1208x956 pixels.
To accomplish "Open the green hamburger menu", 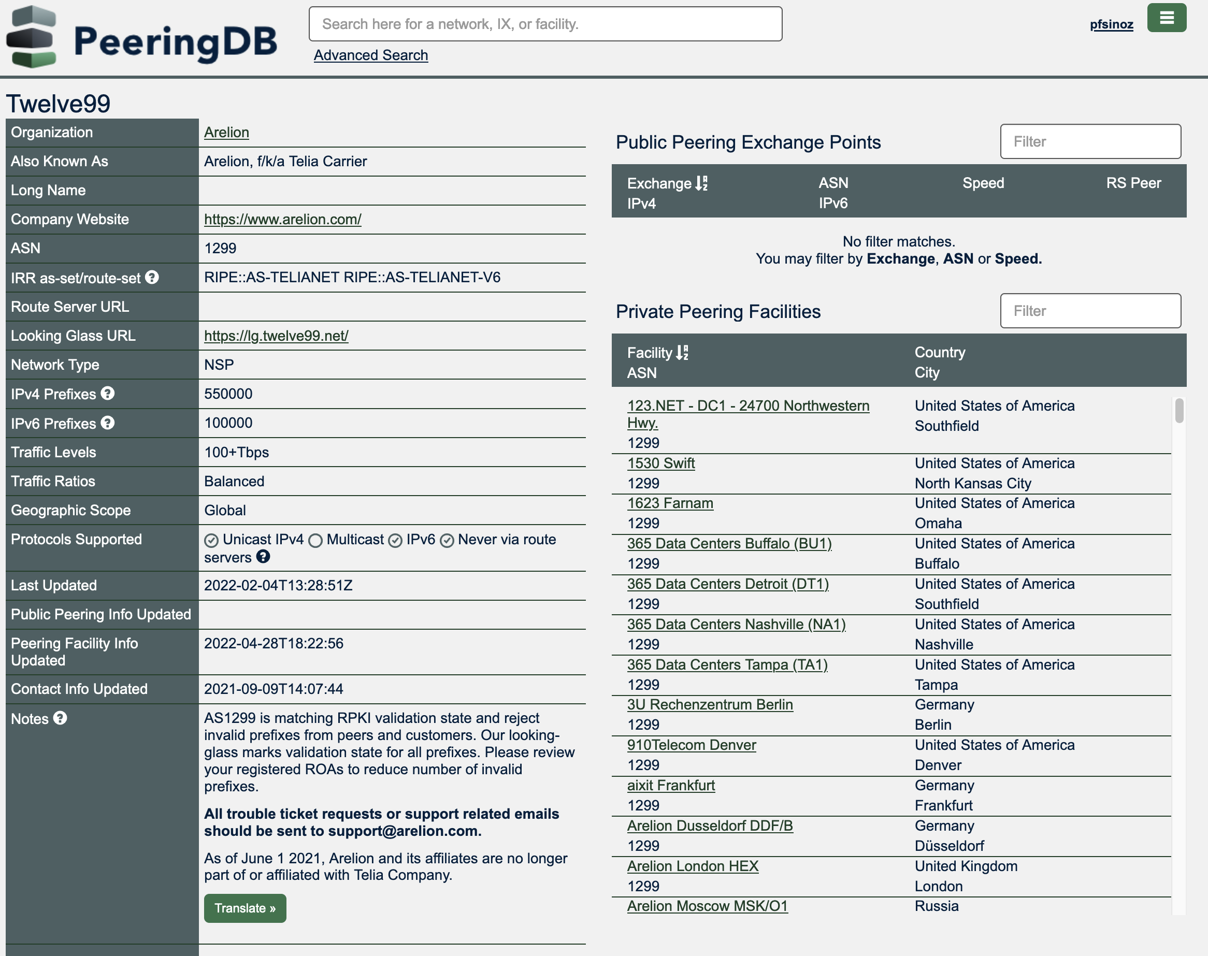I will [1166, 19].
